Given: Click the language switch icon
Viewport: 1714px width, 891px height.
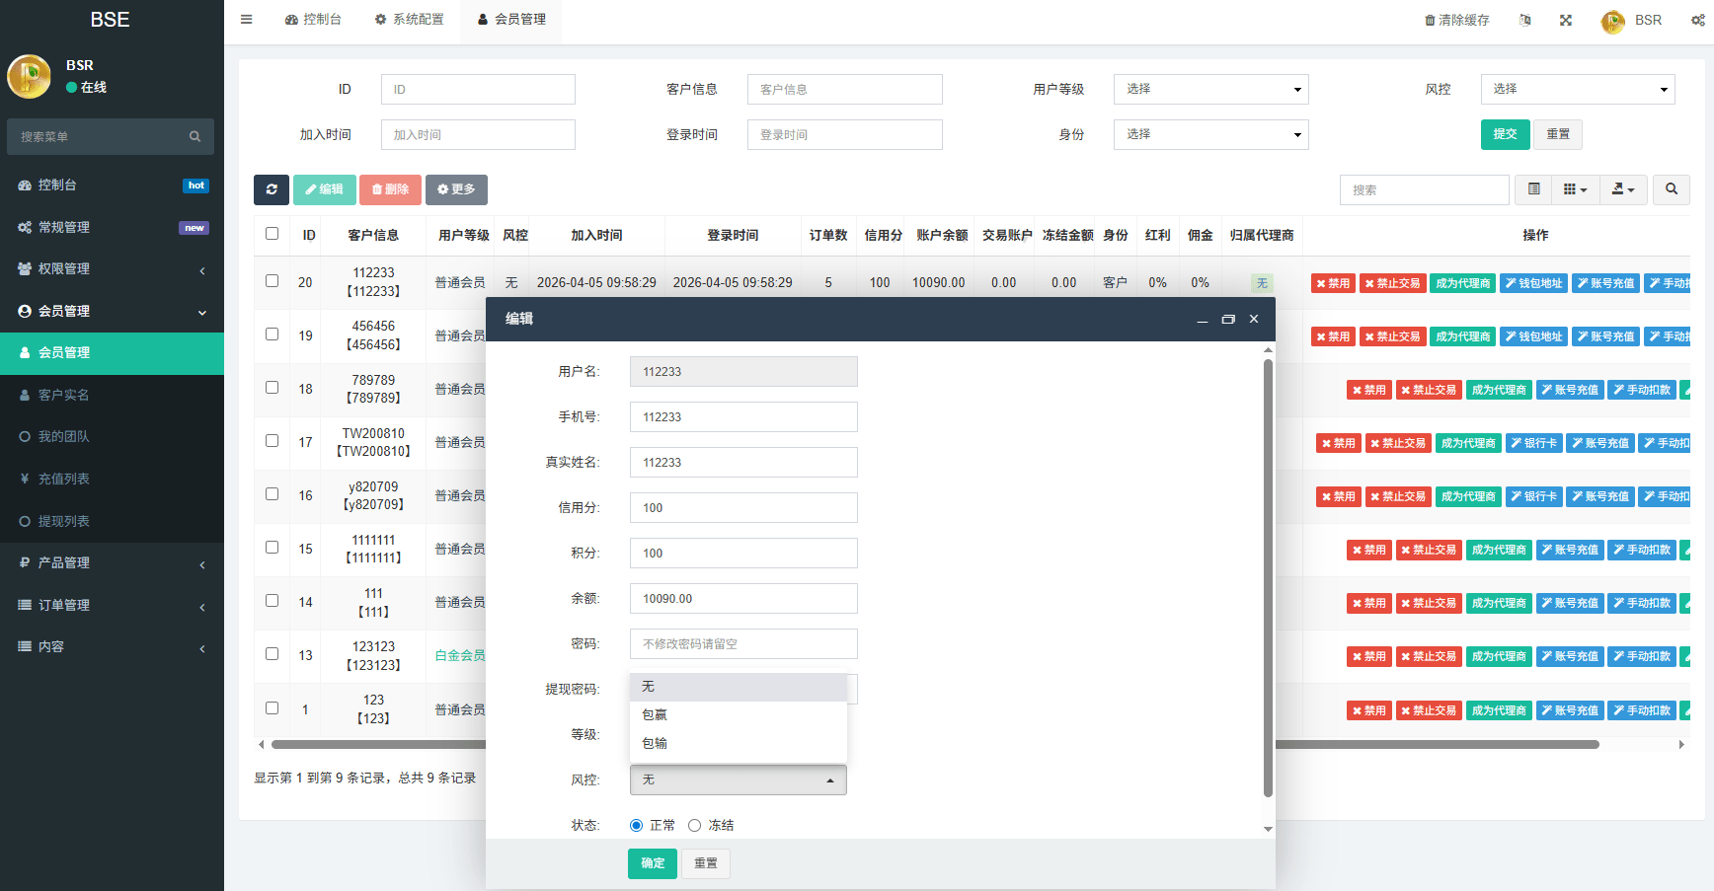Looking at the screenshot, I should [x=1524, y=20].
